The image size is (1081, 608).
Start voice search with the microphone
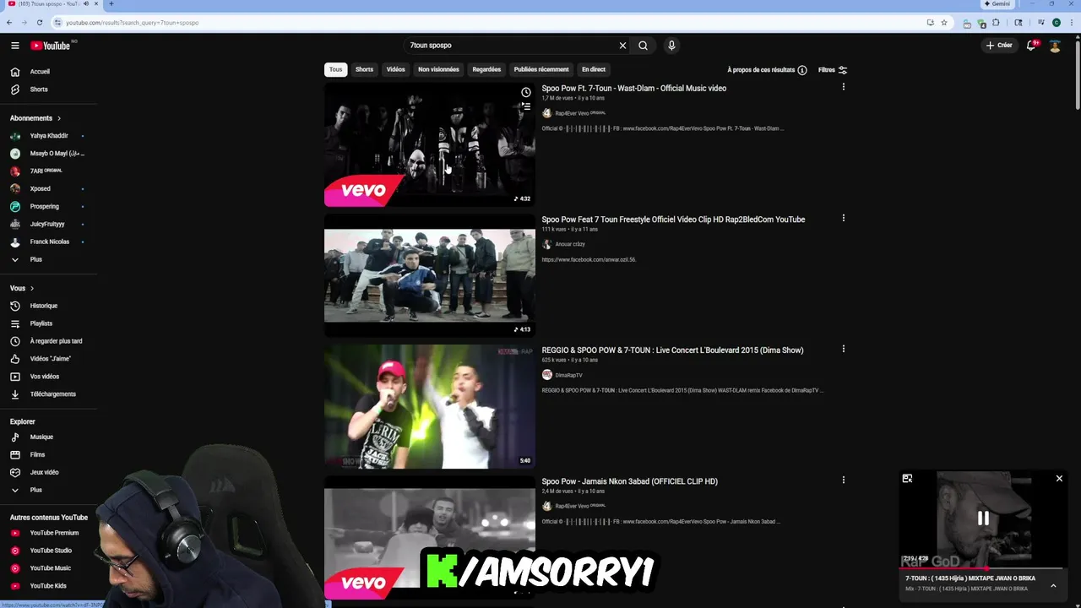pos(671,46)
